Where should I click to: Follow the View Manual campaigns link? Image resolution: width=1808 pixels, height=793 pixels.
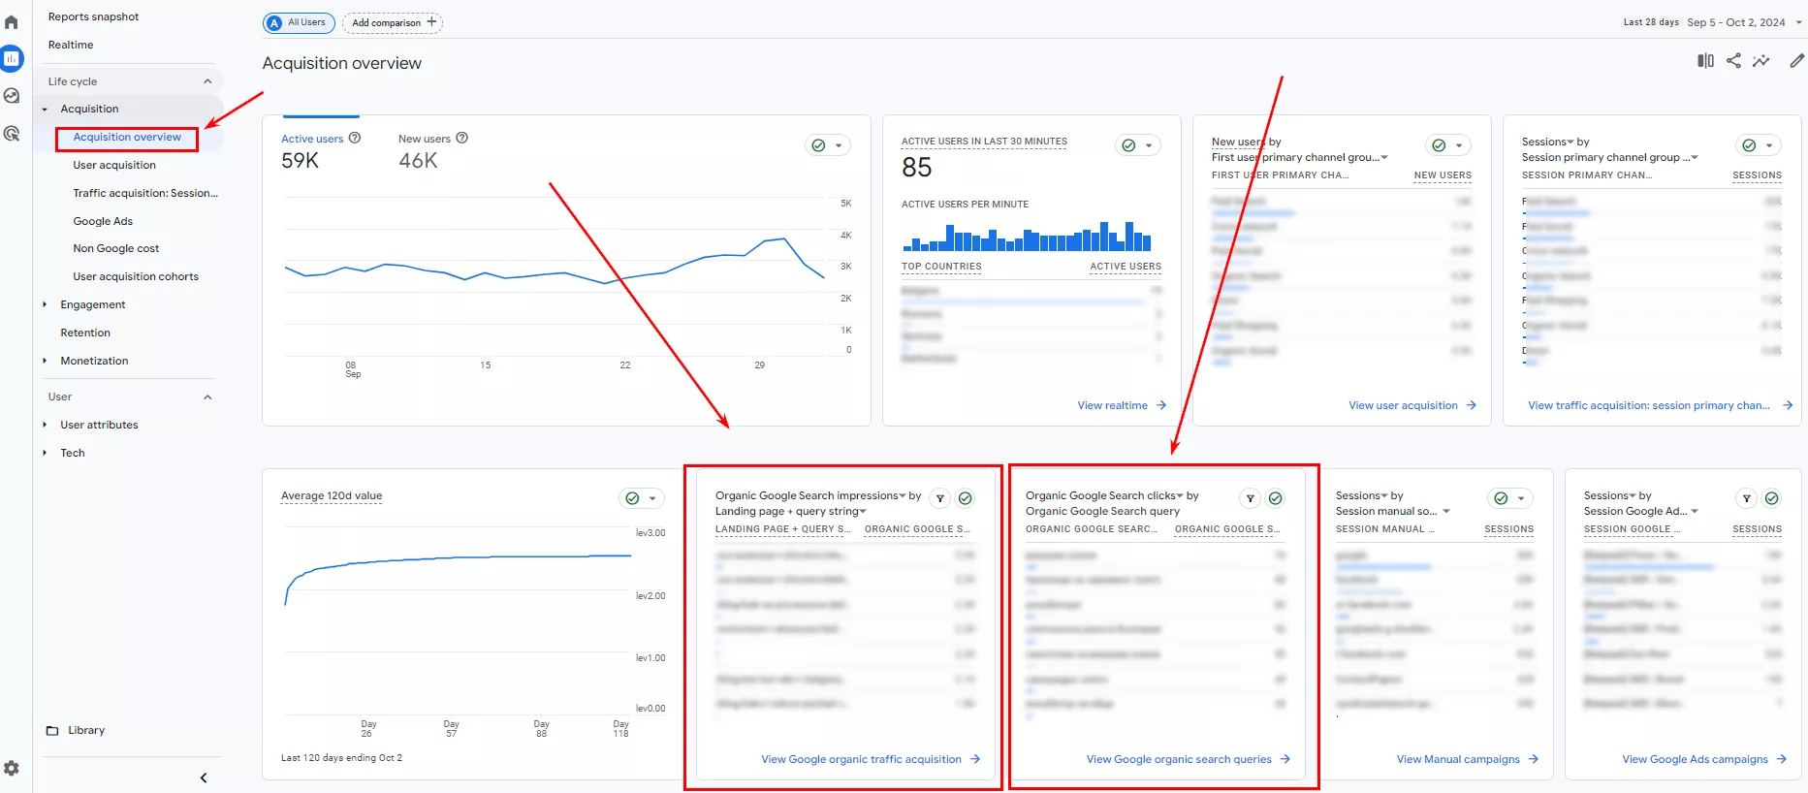click(x=1468, y=759)
